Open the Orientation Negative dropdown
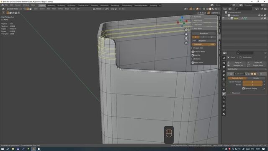Image resolution: width=268 pixels, height=151 pixels. [207, 41]
